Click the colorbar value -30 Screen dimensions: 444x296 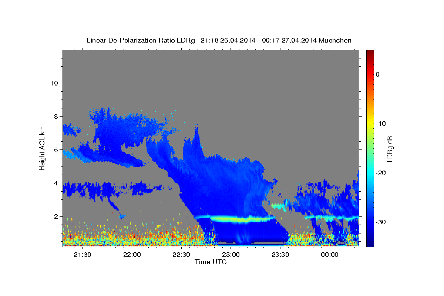coord(381,222)
